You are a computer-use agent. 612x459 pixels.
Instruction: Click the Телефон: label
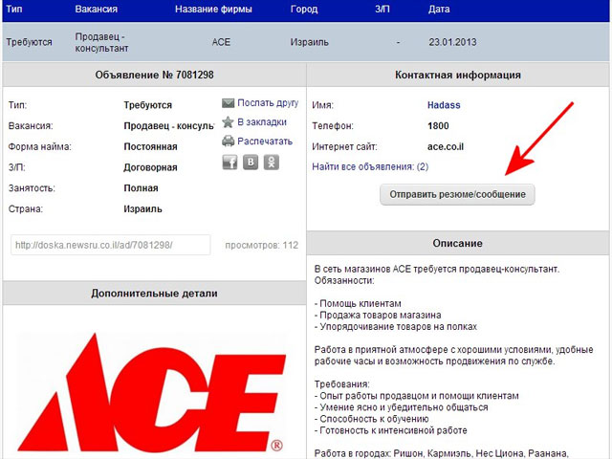(x=333, y=126)
